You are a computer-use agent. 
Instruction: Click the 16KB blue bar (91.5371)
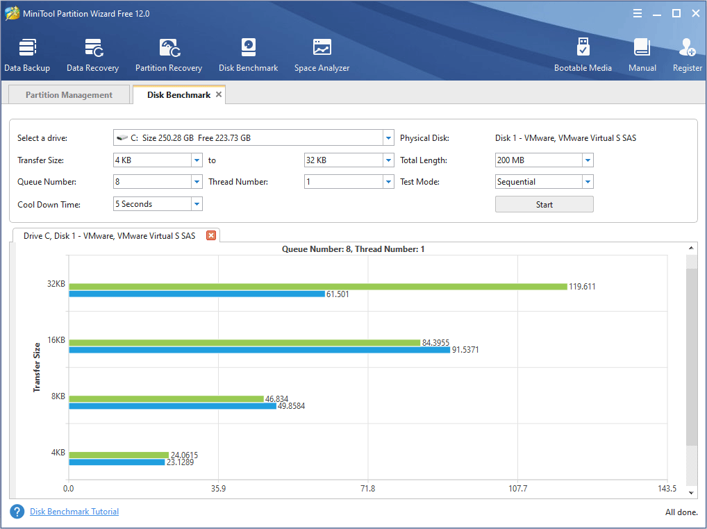pyautogui.click(x=260, y=350)
